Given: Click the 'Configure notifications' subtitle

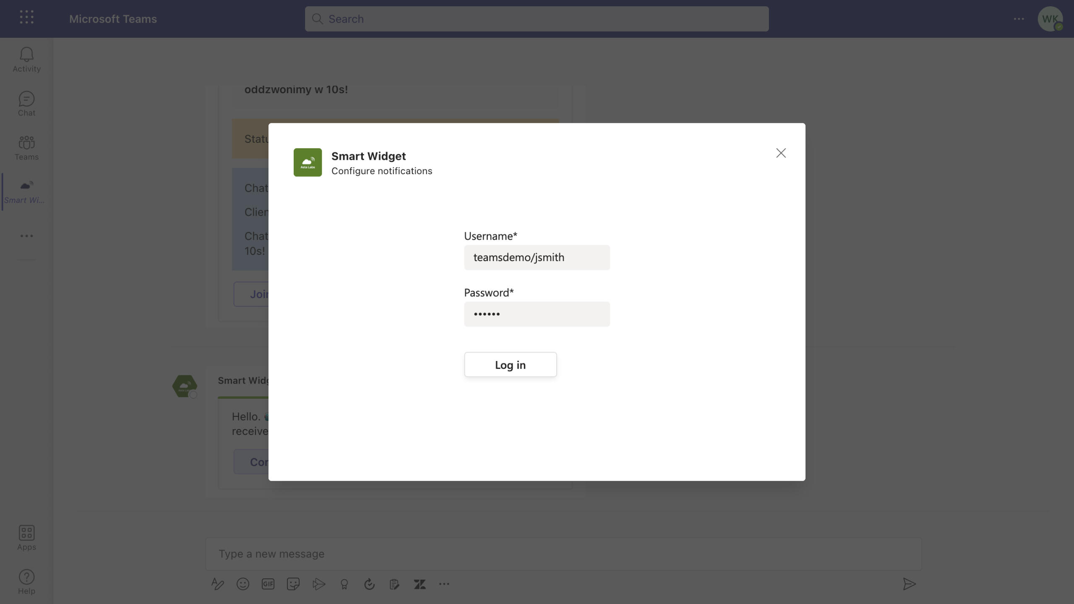Looking at the screenshot, I should pyautogui.click(x=382, y=171).
